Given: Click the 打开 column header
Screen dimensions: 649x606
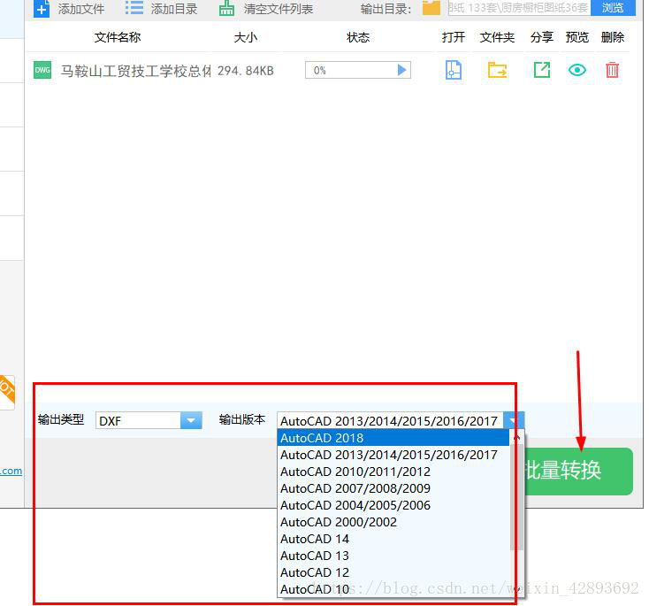Looking at the screenshot, I should point(454,37).
